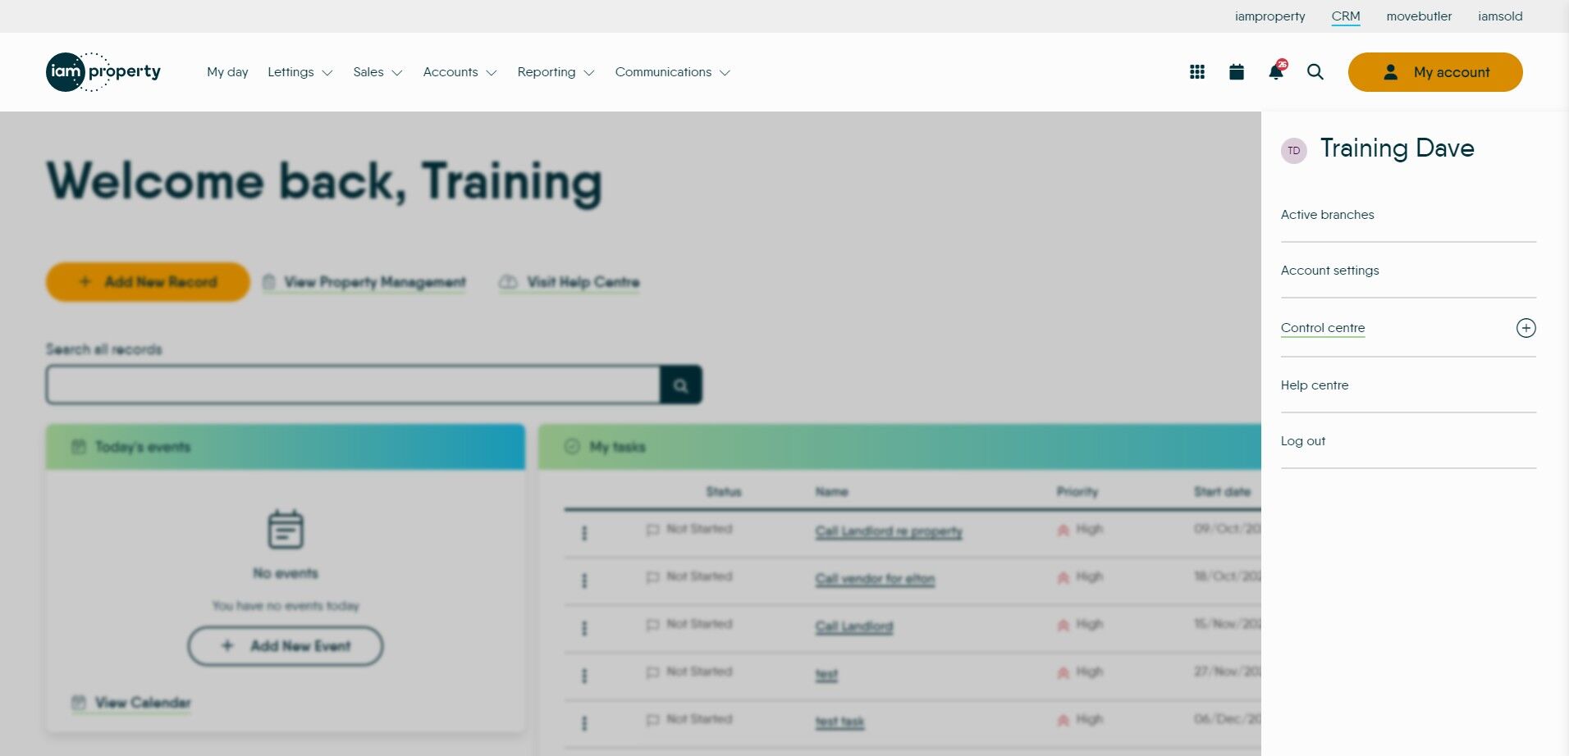This screenshot has height=756, width=1569.
Task: Open the calendar icon in the header
Action: click(x=1237, y=72)
